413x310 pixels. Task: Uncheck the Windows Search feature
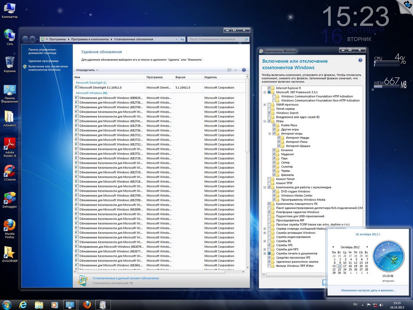point(269,113)
